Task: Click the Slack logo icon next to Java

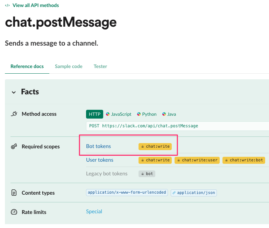Action: pyautogui.click(x=164, y=114)
